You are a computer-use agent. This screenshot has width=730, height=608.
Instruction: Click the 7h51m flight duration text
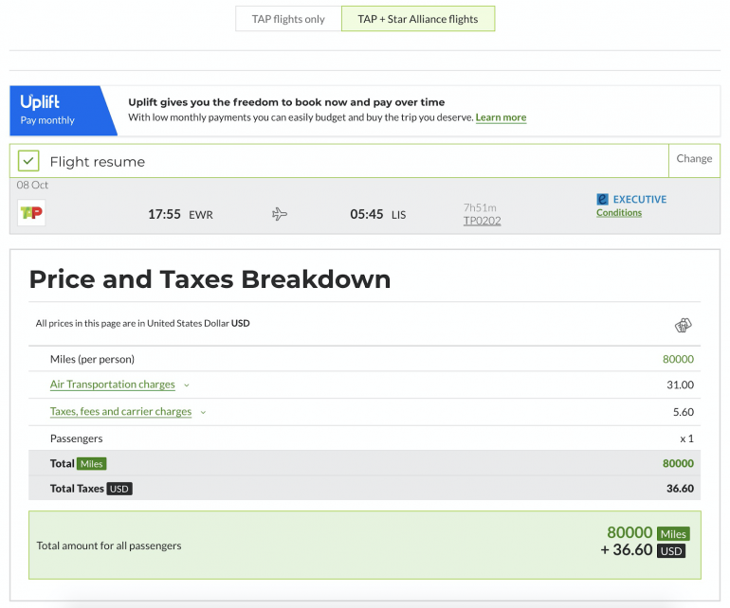pyautogui.click(x=479, y=207)
